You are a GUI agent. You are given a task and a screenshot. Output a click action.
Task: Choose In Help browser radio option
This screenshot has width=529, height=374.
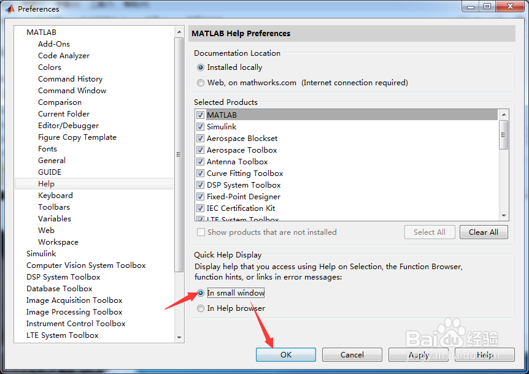click(201, 308)
